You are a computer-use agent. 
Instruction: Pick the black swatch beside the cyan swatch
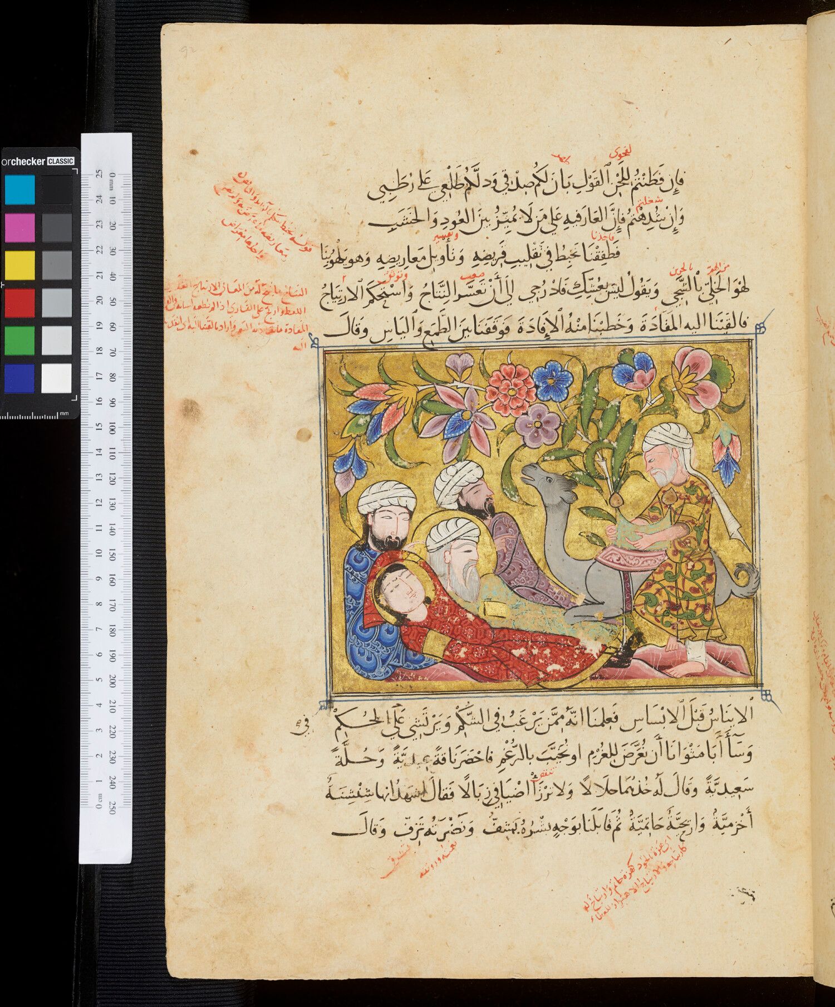[x=57, y=190]
